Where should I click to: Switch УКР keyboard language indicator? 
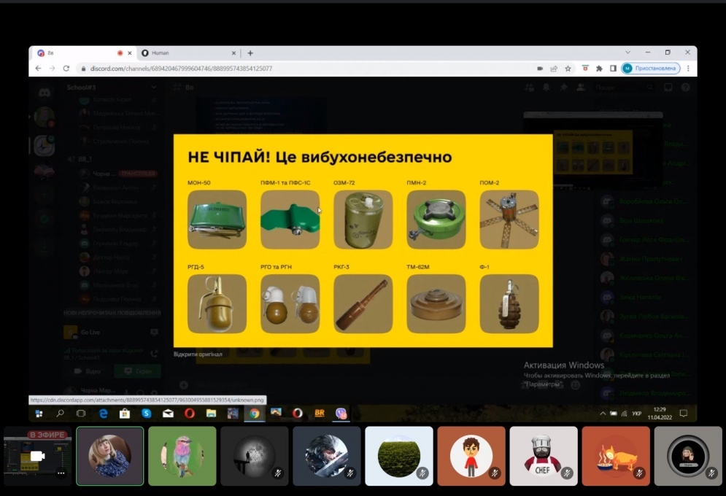[x=637, y=414]
